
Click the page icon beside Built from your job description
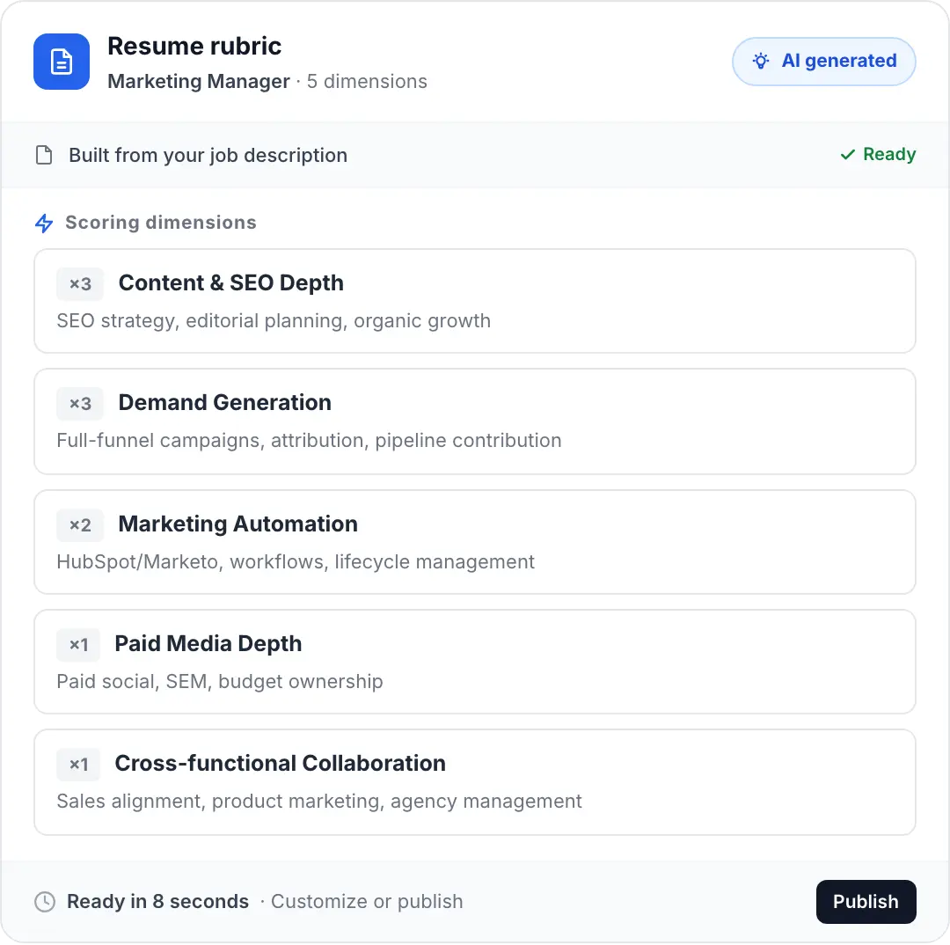pyautogui.click(x=45, y=155)
